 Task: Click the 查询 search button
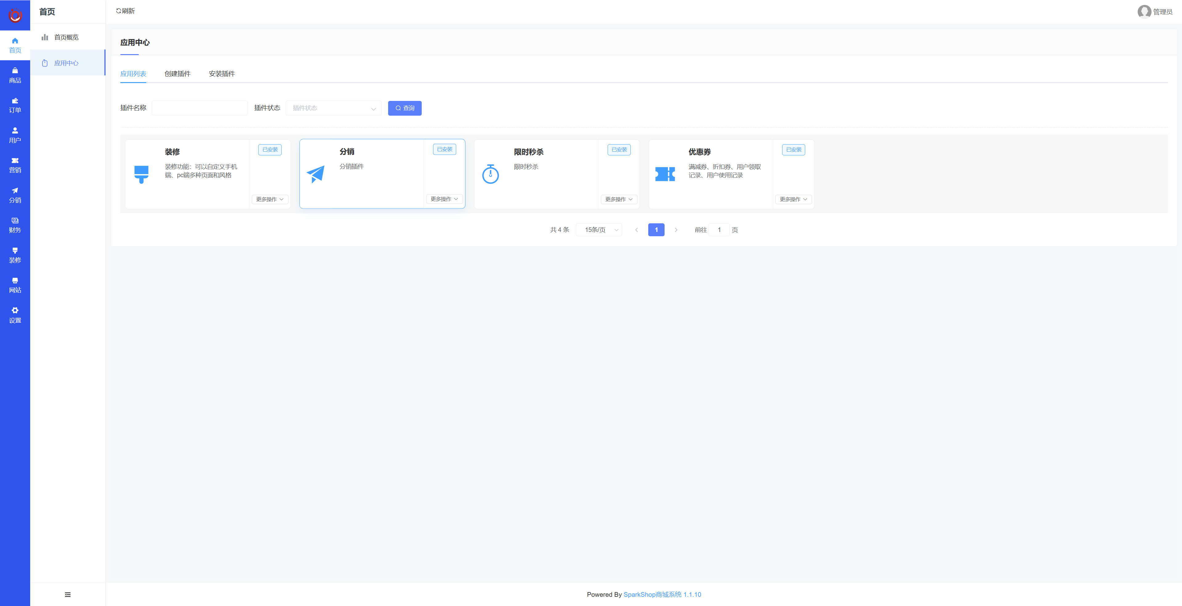(405, 108)
